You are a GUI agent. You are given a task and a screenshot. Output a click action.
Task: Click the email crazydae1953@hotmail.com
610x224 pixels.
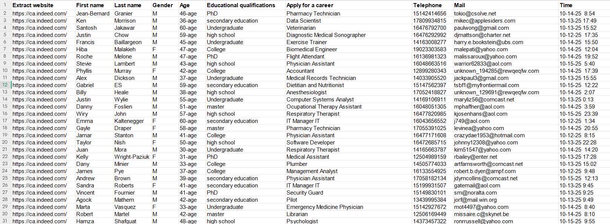tap(489, 135)
